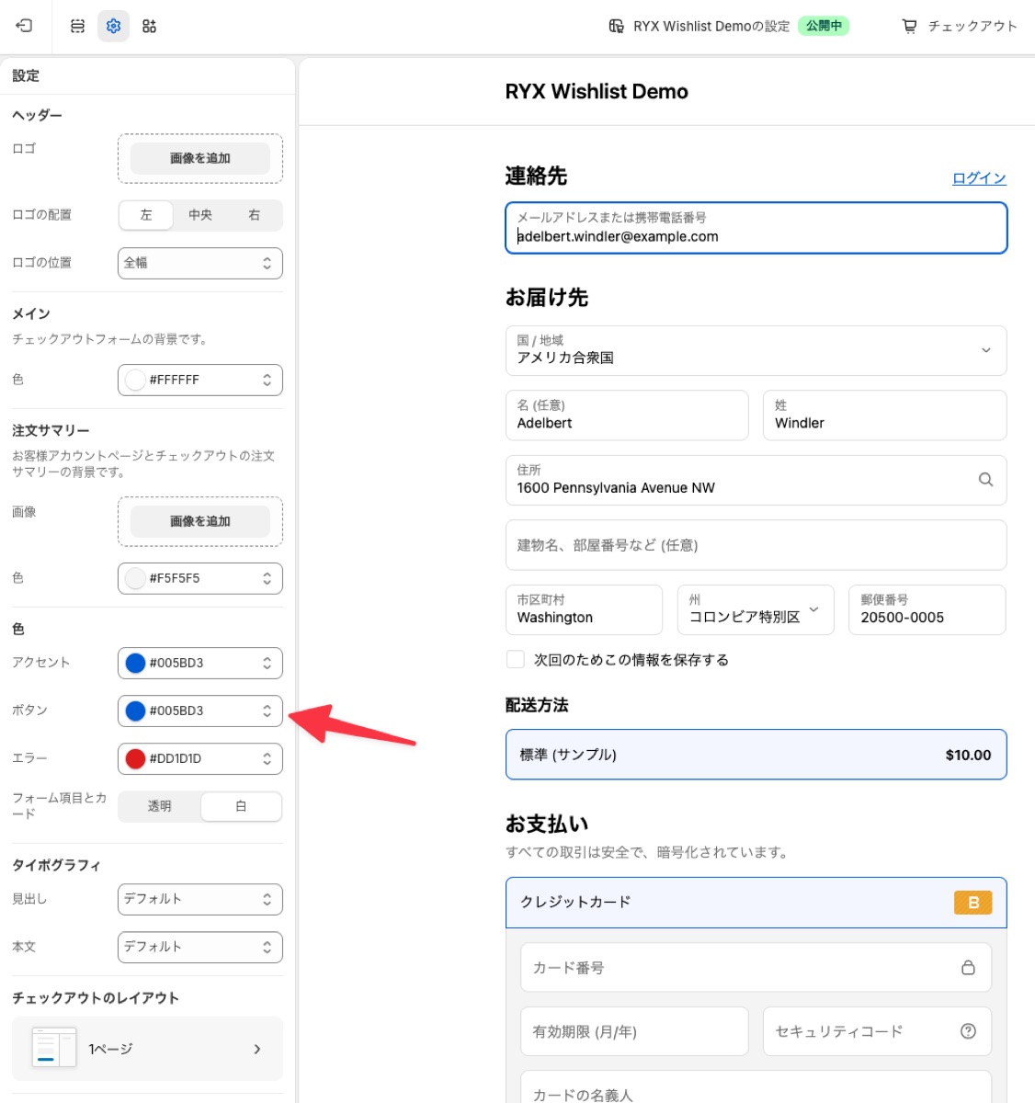The height and width of the screenshot is (1103, 1035).
Task: Click the red エラー color swatch
Action: 135,758
